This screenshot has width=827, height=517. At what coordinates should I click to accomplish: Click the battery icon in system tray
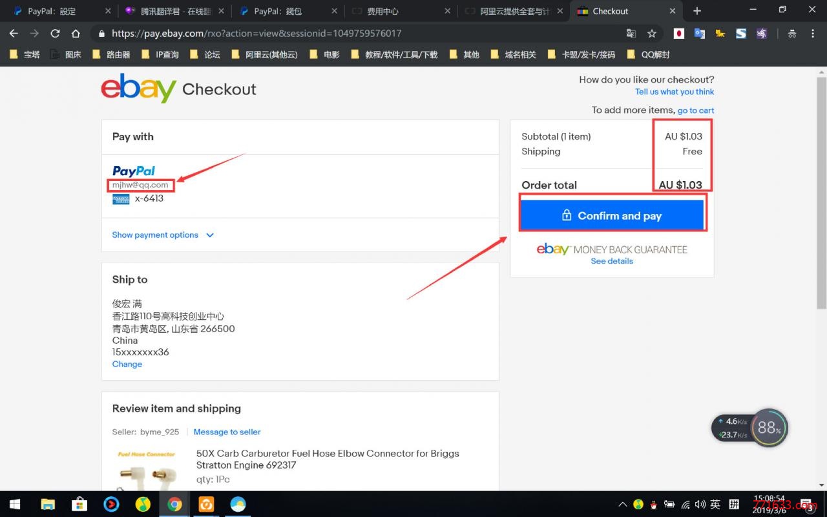click(669, 504)
